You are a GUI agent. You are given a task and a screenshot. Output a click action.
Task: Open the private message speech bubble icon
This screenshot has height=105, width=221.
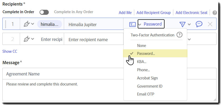199,24
